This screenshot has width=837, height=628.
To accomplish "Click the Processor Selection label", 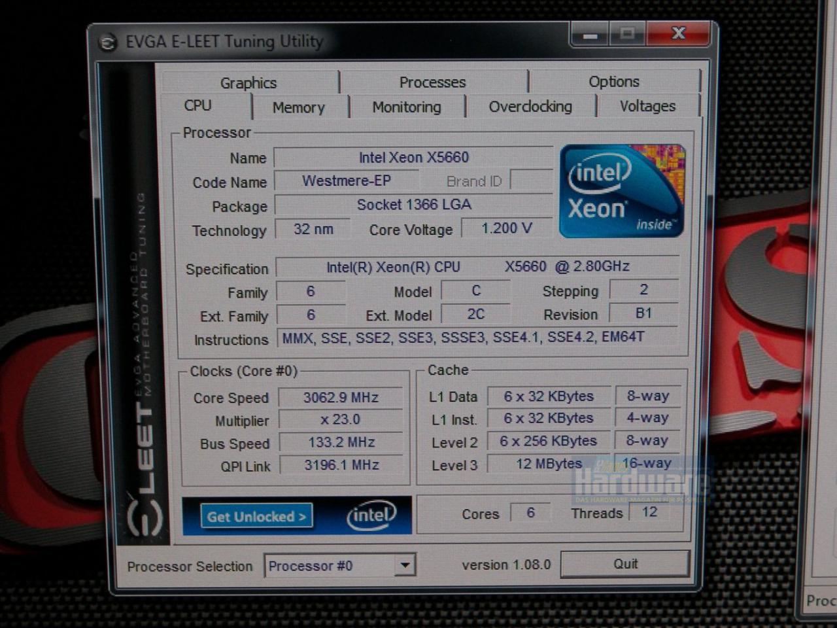I will coord(190,567).
